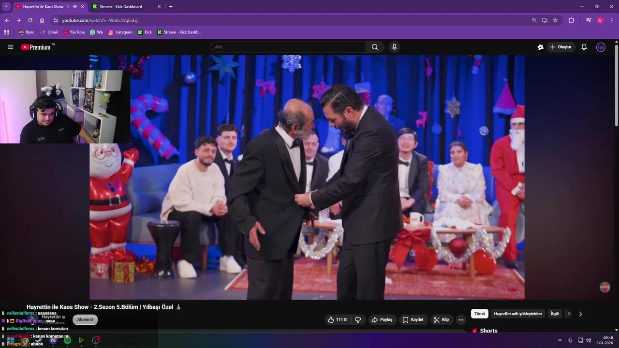Open a new browser tab

pos(171,7)
